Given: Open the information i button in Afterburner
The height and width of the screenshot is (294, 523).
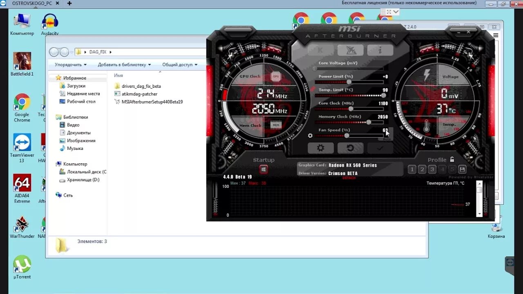Looking at the screenshot, I should (380, 50).
